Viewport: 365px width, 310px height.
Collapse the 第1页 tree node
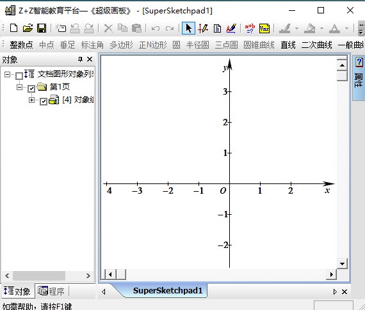19,87
